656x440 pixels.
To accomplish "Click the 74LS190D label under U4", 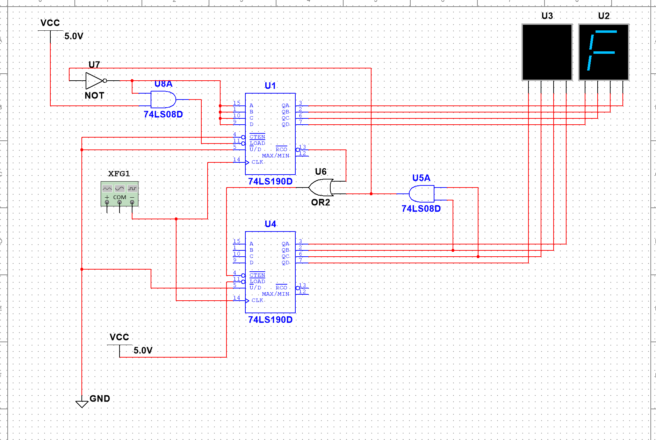I will tap(270, 320).
